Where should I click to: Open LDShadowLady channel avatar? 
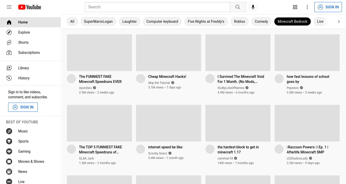click(279, 149)
